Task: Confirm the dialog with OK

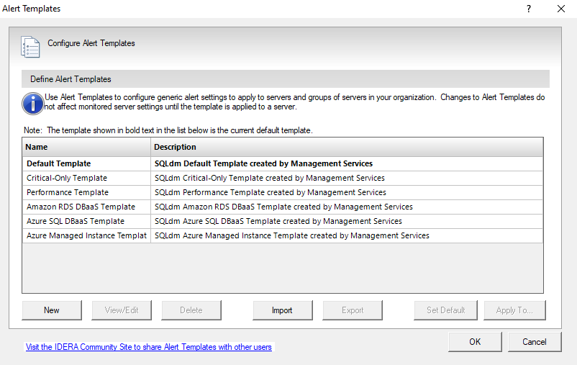Action: click(475, 342)
